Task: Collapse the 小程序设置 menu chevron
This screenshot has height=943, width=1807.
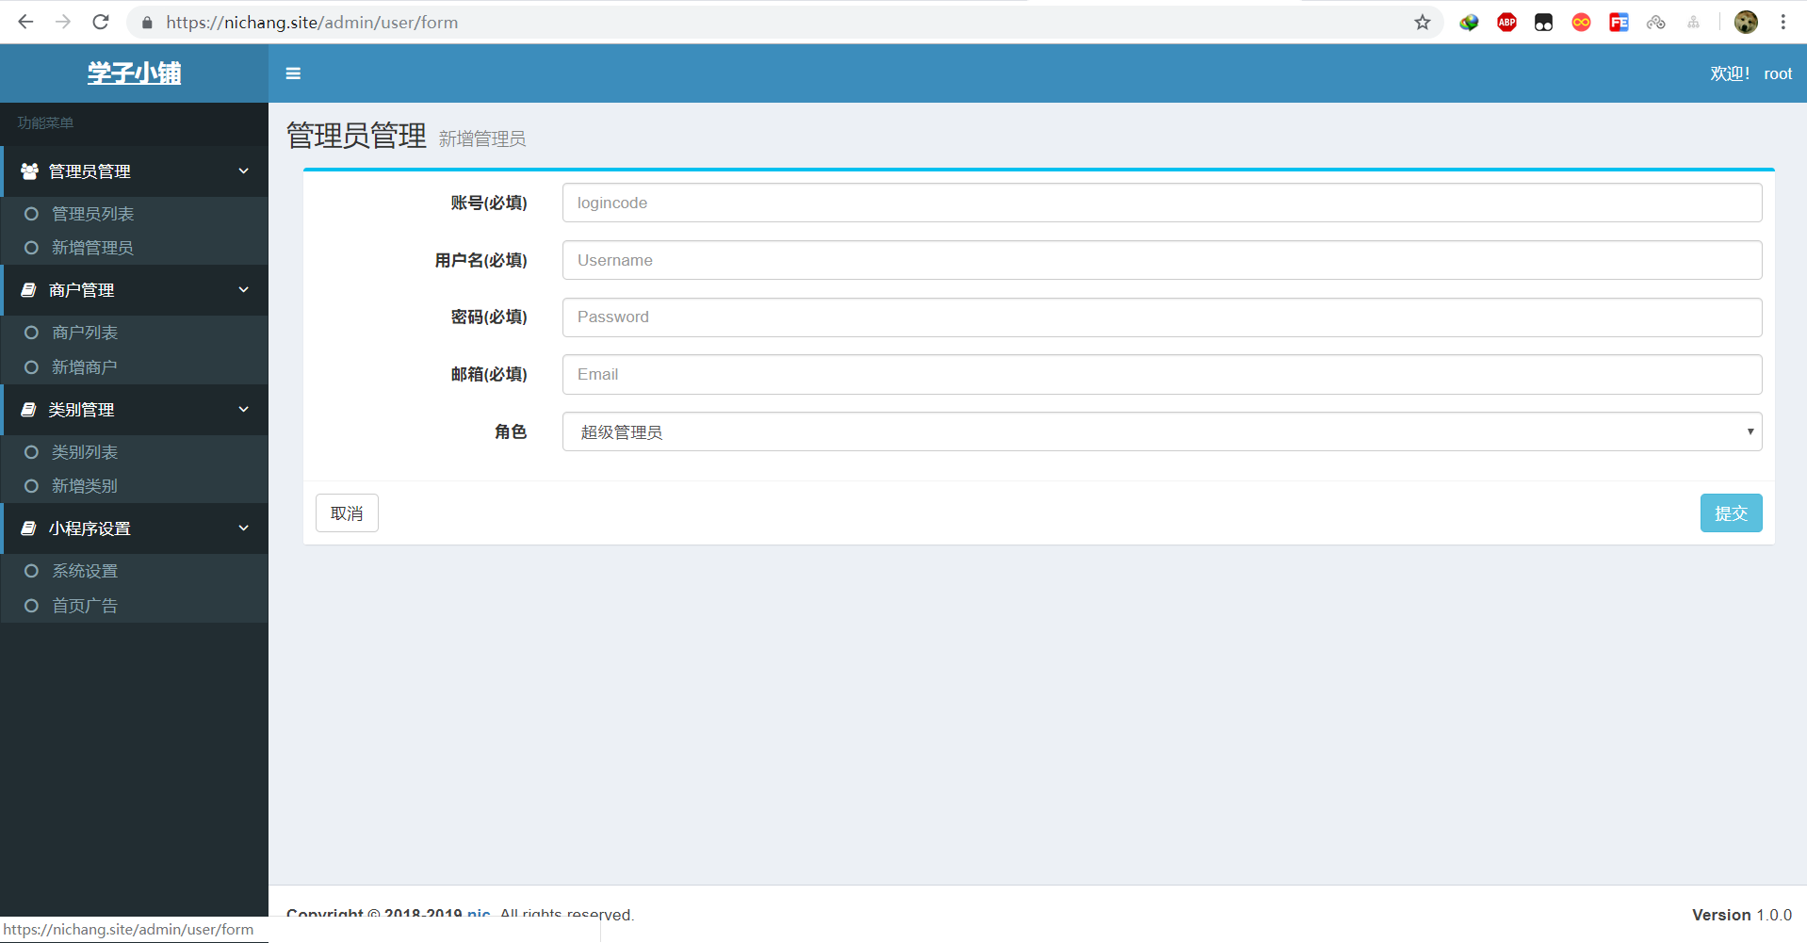Action: pos(244,528)
